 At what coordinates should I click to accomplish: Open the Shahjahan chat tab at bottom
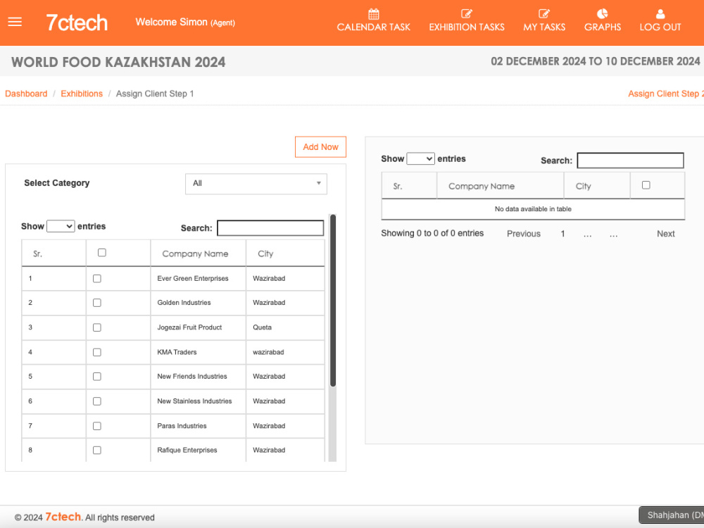[672, 515]
